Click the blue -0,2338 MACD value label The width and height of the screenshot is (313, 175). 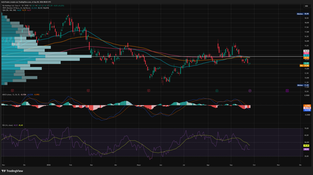[307, 110]
